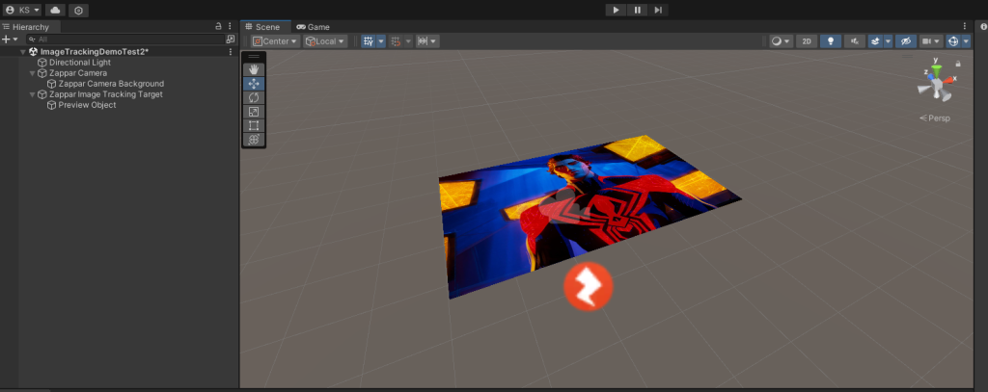Open the Hierarchy search-by-type icon
Viewport: 988px width, 392px height.
(x=230, y=39)
